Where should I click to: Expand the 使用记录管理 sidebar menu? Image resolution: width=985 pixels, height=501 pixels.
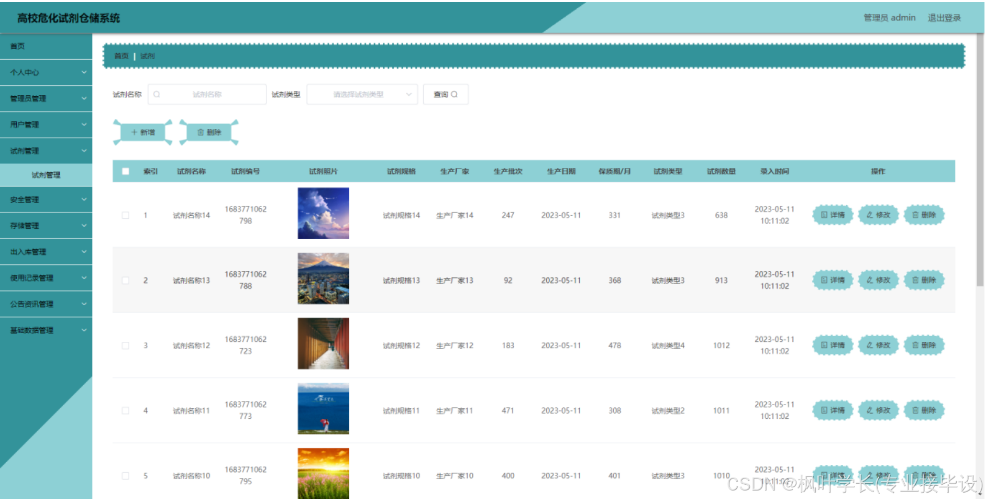click(46, 278)
